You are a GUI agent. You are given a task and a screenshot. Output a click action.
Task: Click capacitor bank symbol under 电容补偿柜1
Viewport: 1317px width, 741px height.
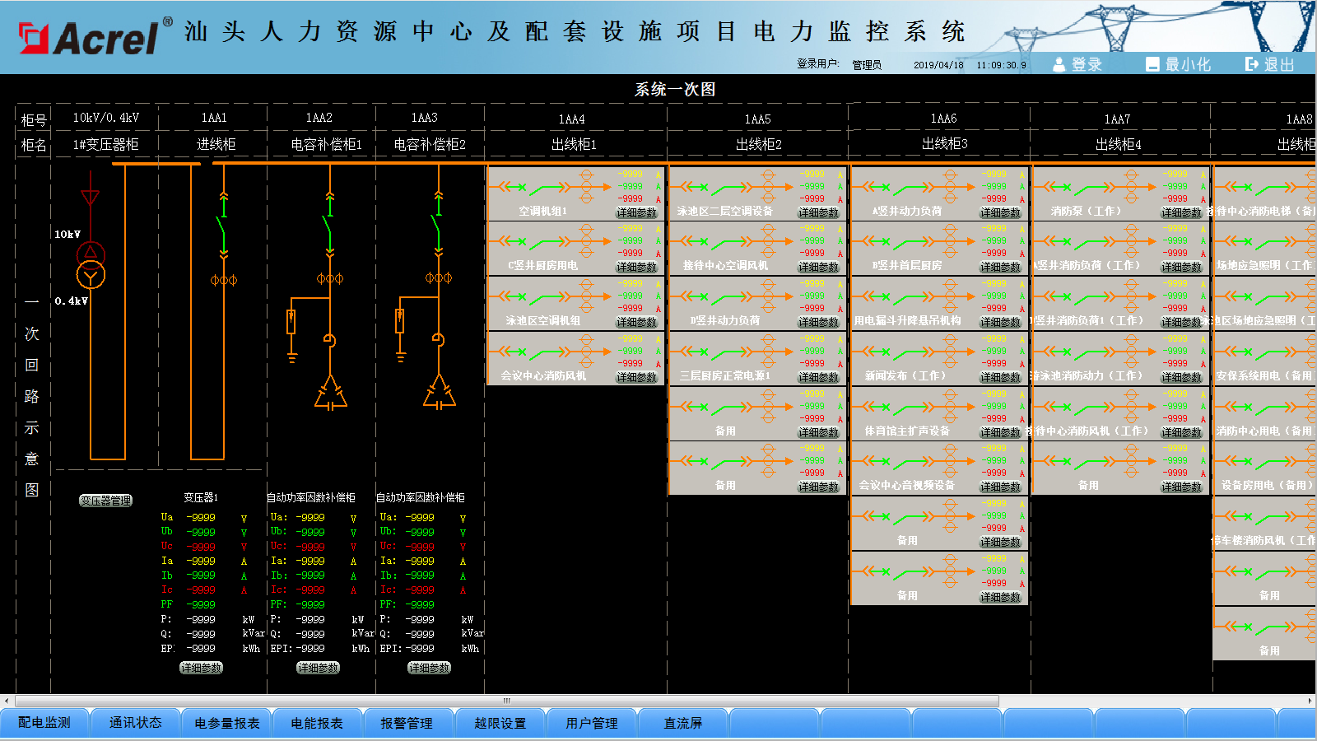(330, 394)
